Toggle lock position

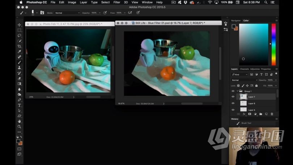pyautogui.click(x=247, y=86)
